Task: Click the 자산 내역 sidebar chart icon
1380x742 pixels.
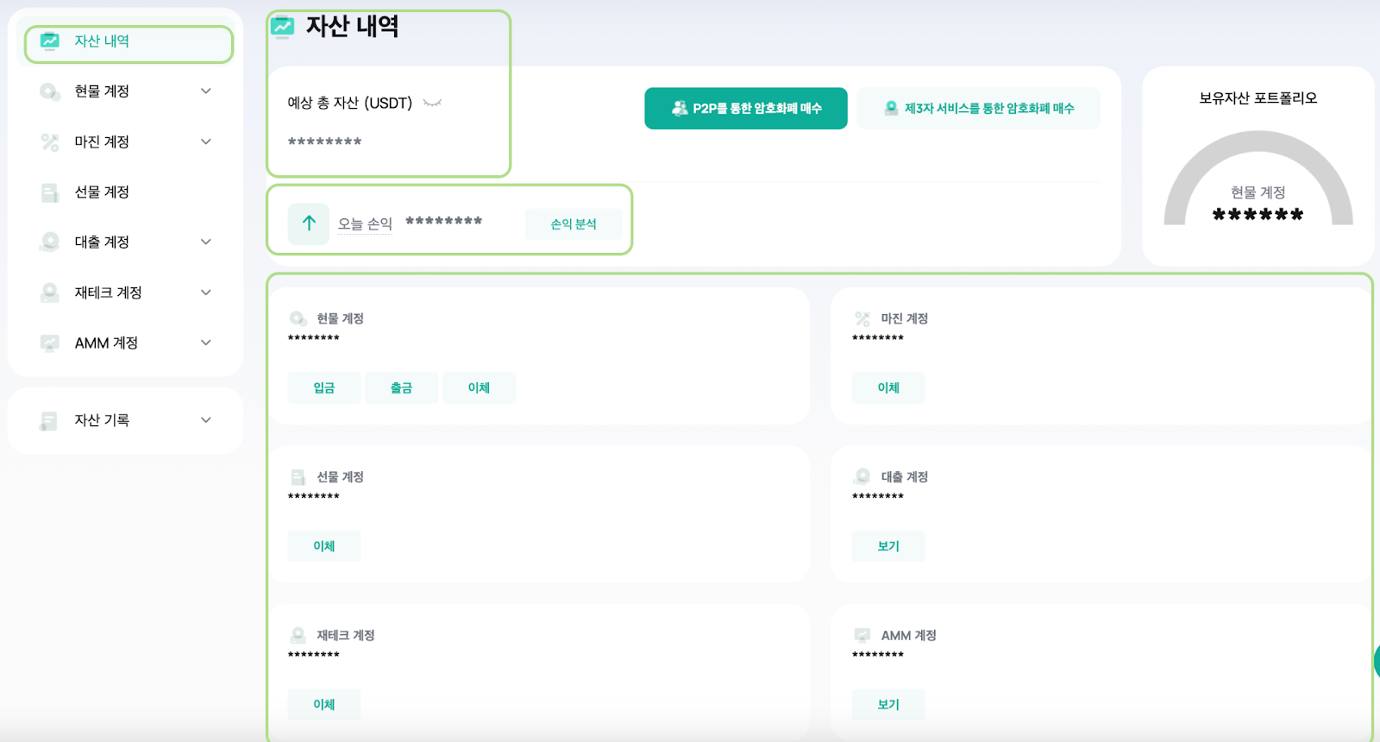Action: click(x=50, y=41)
